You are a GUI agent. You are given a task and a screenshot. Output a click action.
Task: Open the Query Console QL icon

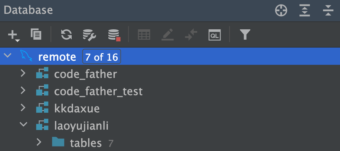pyautogui.click(x=215, y=34)
